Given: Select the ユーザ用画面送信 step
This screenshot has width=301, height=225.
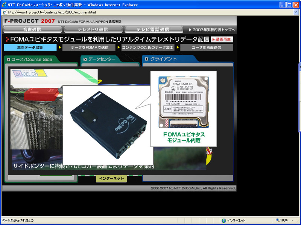Looking at the screenshot, I should (x=207, y=48).
